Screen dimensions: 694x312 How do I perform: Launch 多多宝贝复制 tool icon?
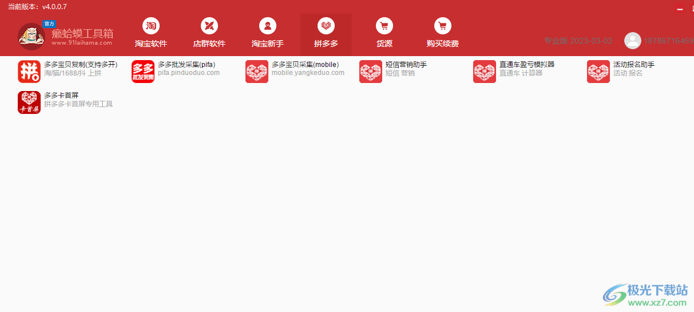[29, 72]
